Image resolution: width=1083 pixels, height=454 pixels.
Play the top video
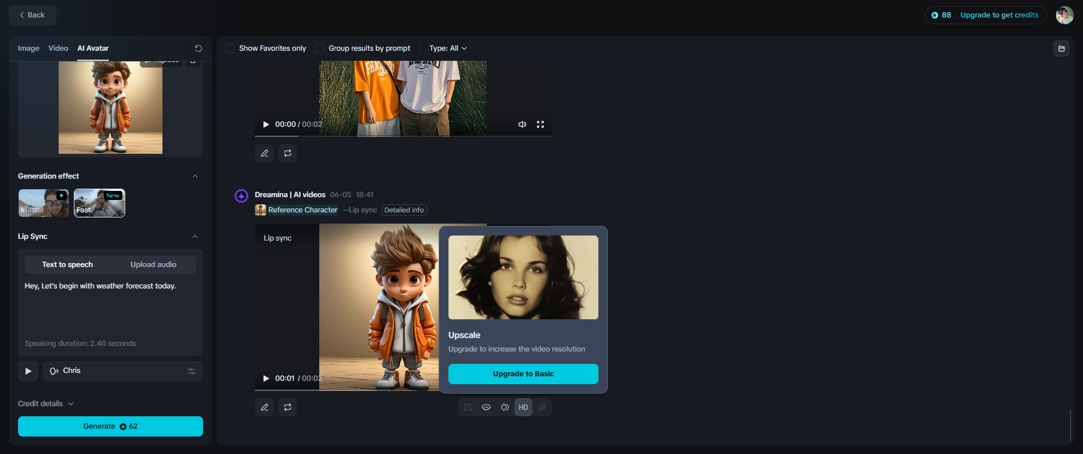[x=266, y=124]
